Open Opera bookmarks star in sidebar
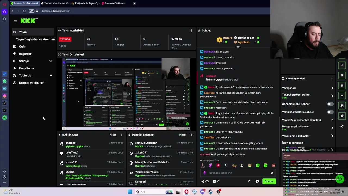This screenshot has height=196, width=348. 4,19
